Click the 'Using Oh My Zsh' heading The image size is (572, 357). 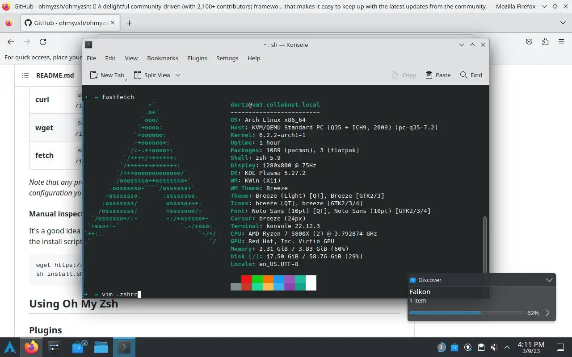click(x=73, y=304)
